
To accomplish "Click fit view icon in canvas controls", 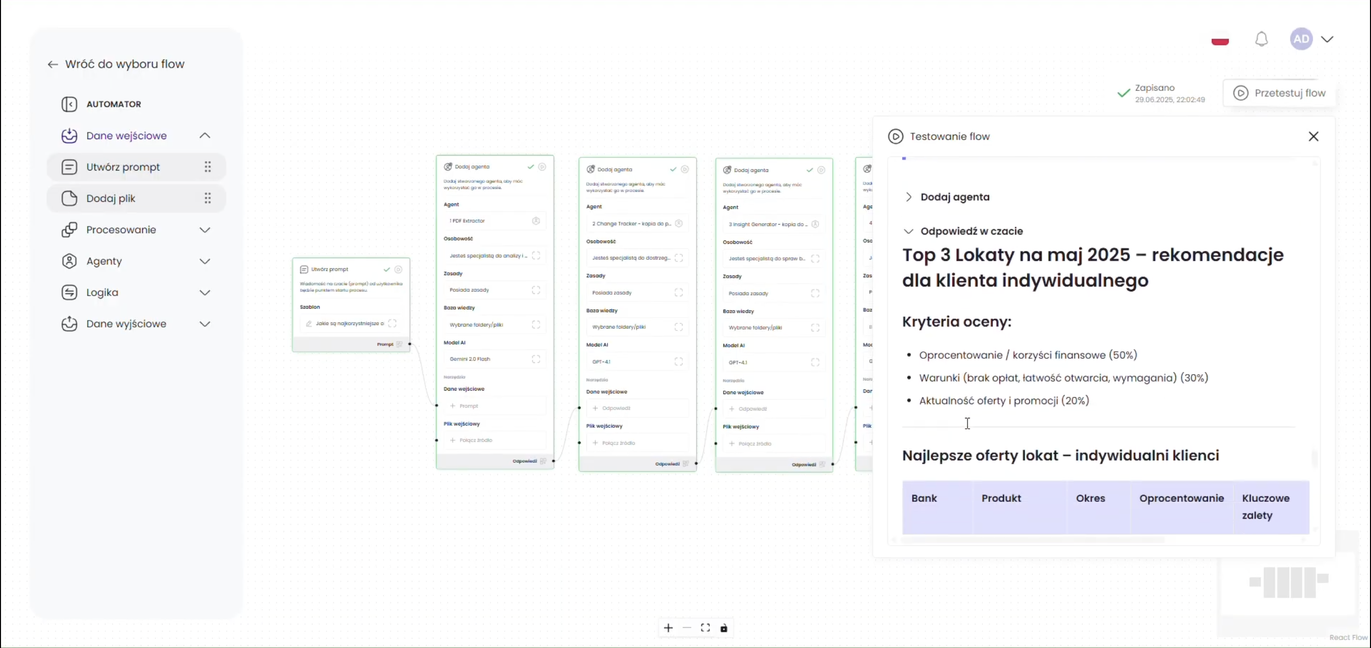I will point(705,628).
